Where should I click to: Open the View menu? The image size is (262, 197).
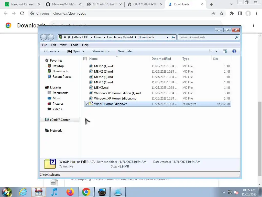coord(63,45)
